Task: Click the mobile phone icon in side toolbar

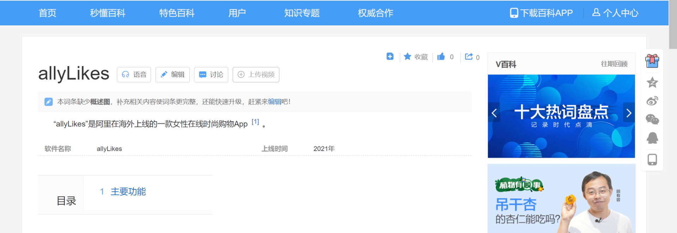Action: [x=652, y=159]
